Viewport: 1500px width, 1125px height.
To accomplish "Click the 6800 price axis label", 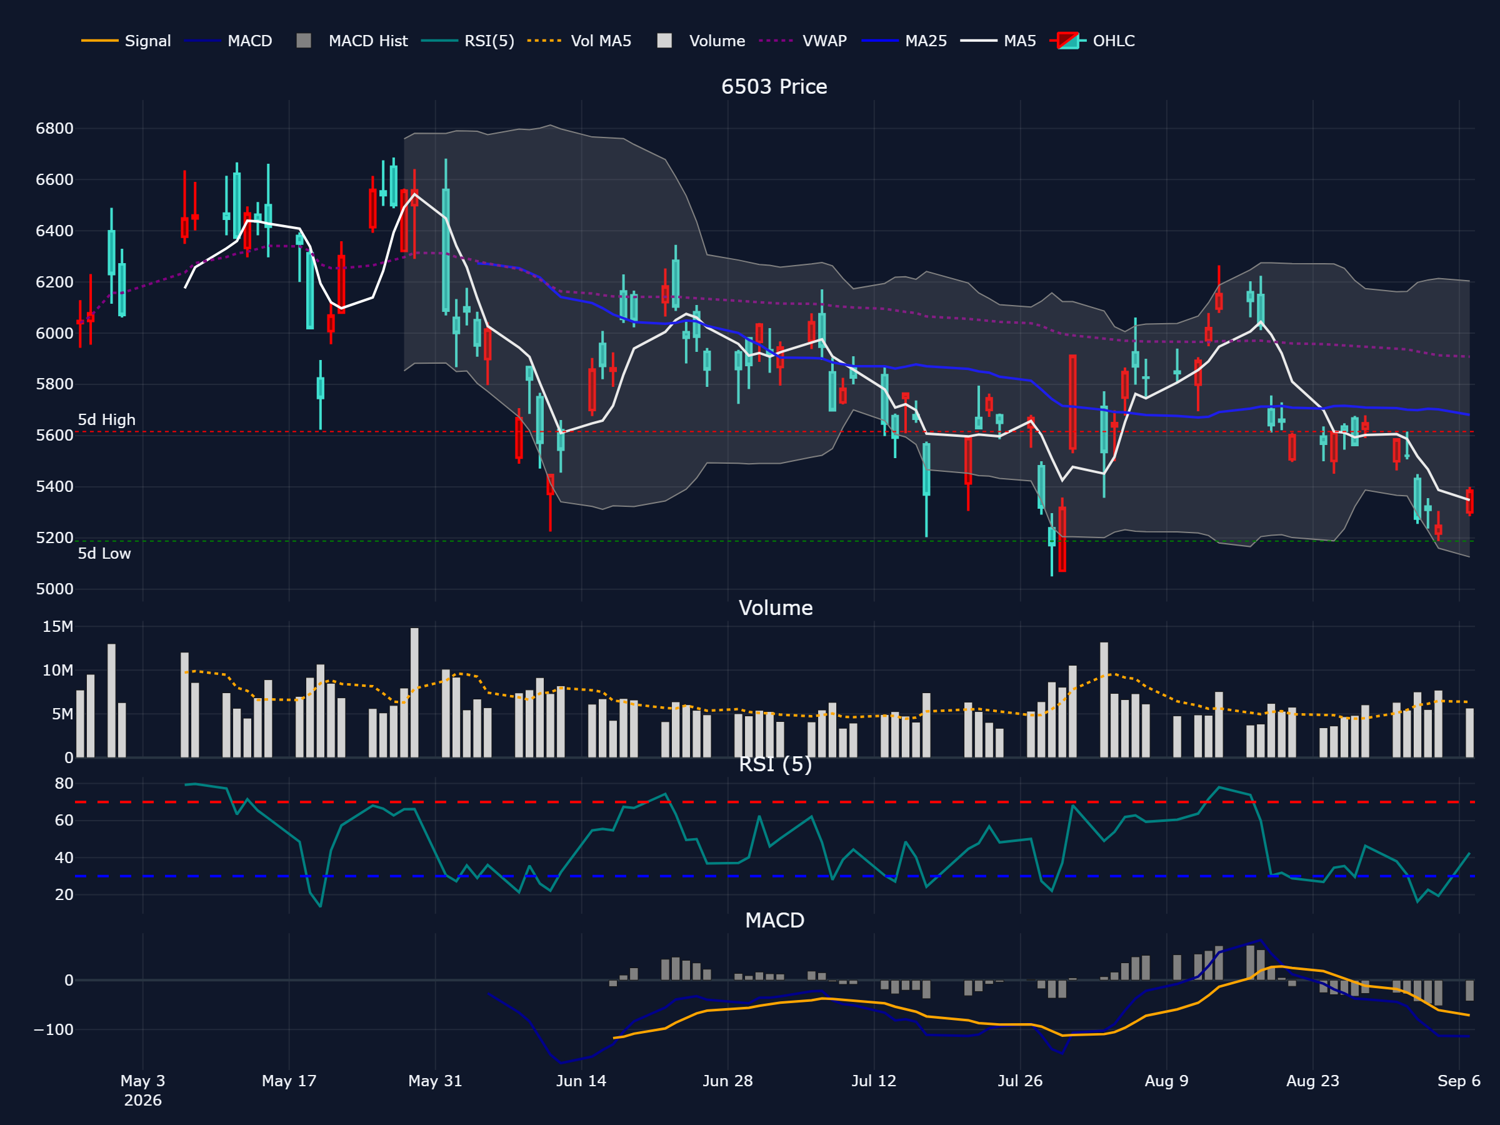I will 54,129.
